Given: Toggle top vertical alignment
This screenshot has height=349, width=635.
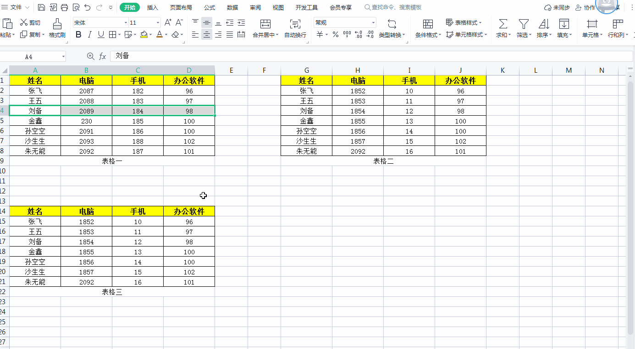Looking at the screenshot, I should [195, 22].
